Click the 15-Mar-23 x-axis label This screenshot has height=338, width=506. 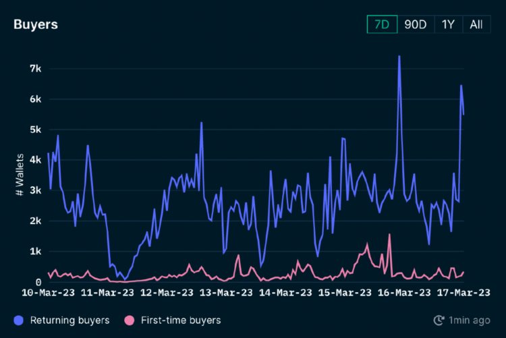coord(345,292)
